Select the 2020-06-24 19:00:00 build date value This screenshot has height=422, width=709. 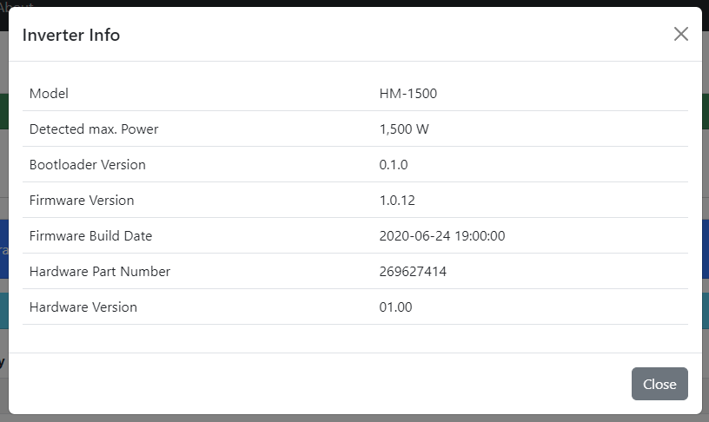(x=442, y=236)
